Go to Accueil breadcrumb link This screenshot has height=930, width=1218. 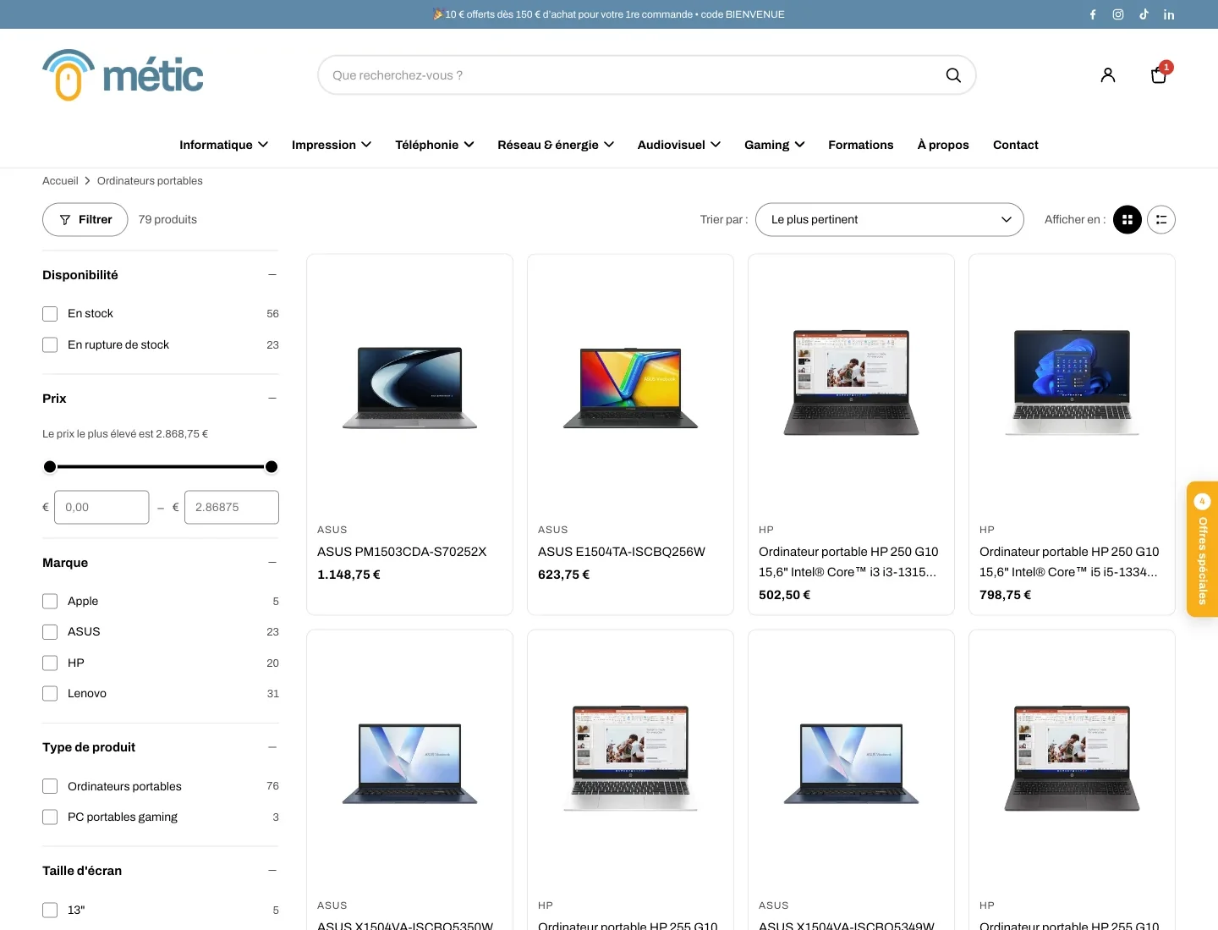coord(60,181)
